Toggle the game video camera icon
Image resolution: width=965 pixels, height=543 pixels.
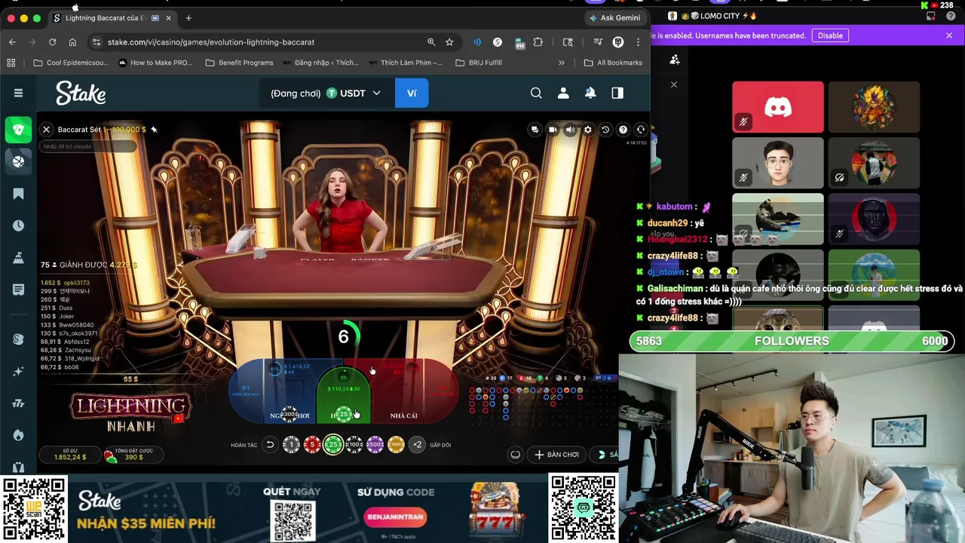click(553, 130)
